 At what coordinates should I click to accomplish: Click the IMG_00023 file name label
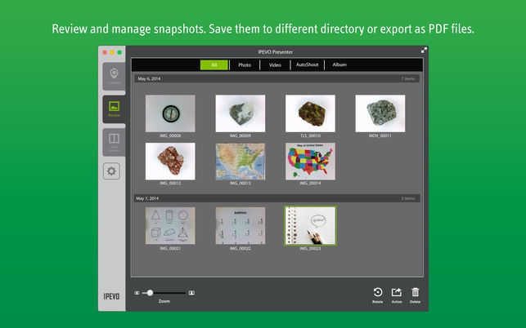pos(310,249)
